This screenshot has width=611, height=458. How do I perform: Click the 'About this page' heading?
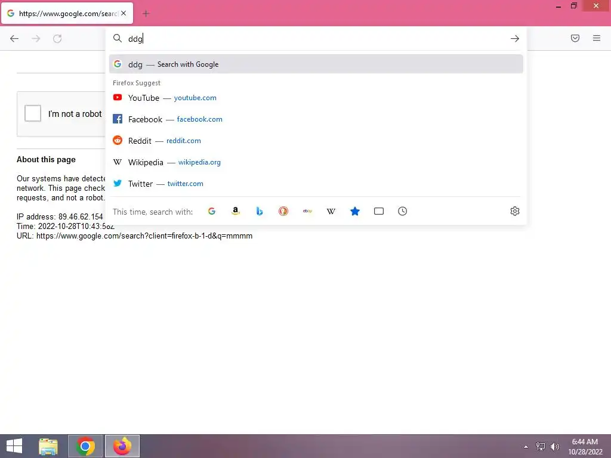tap(46, 160)
